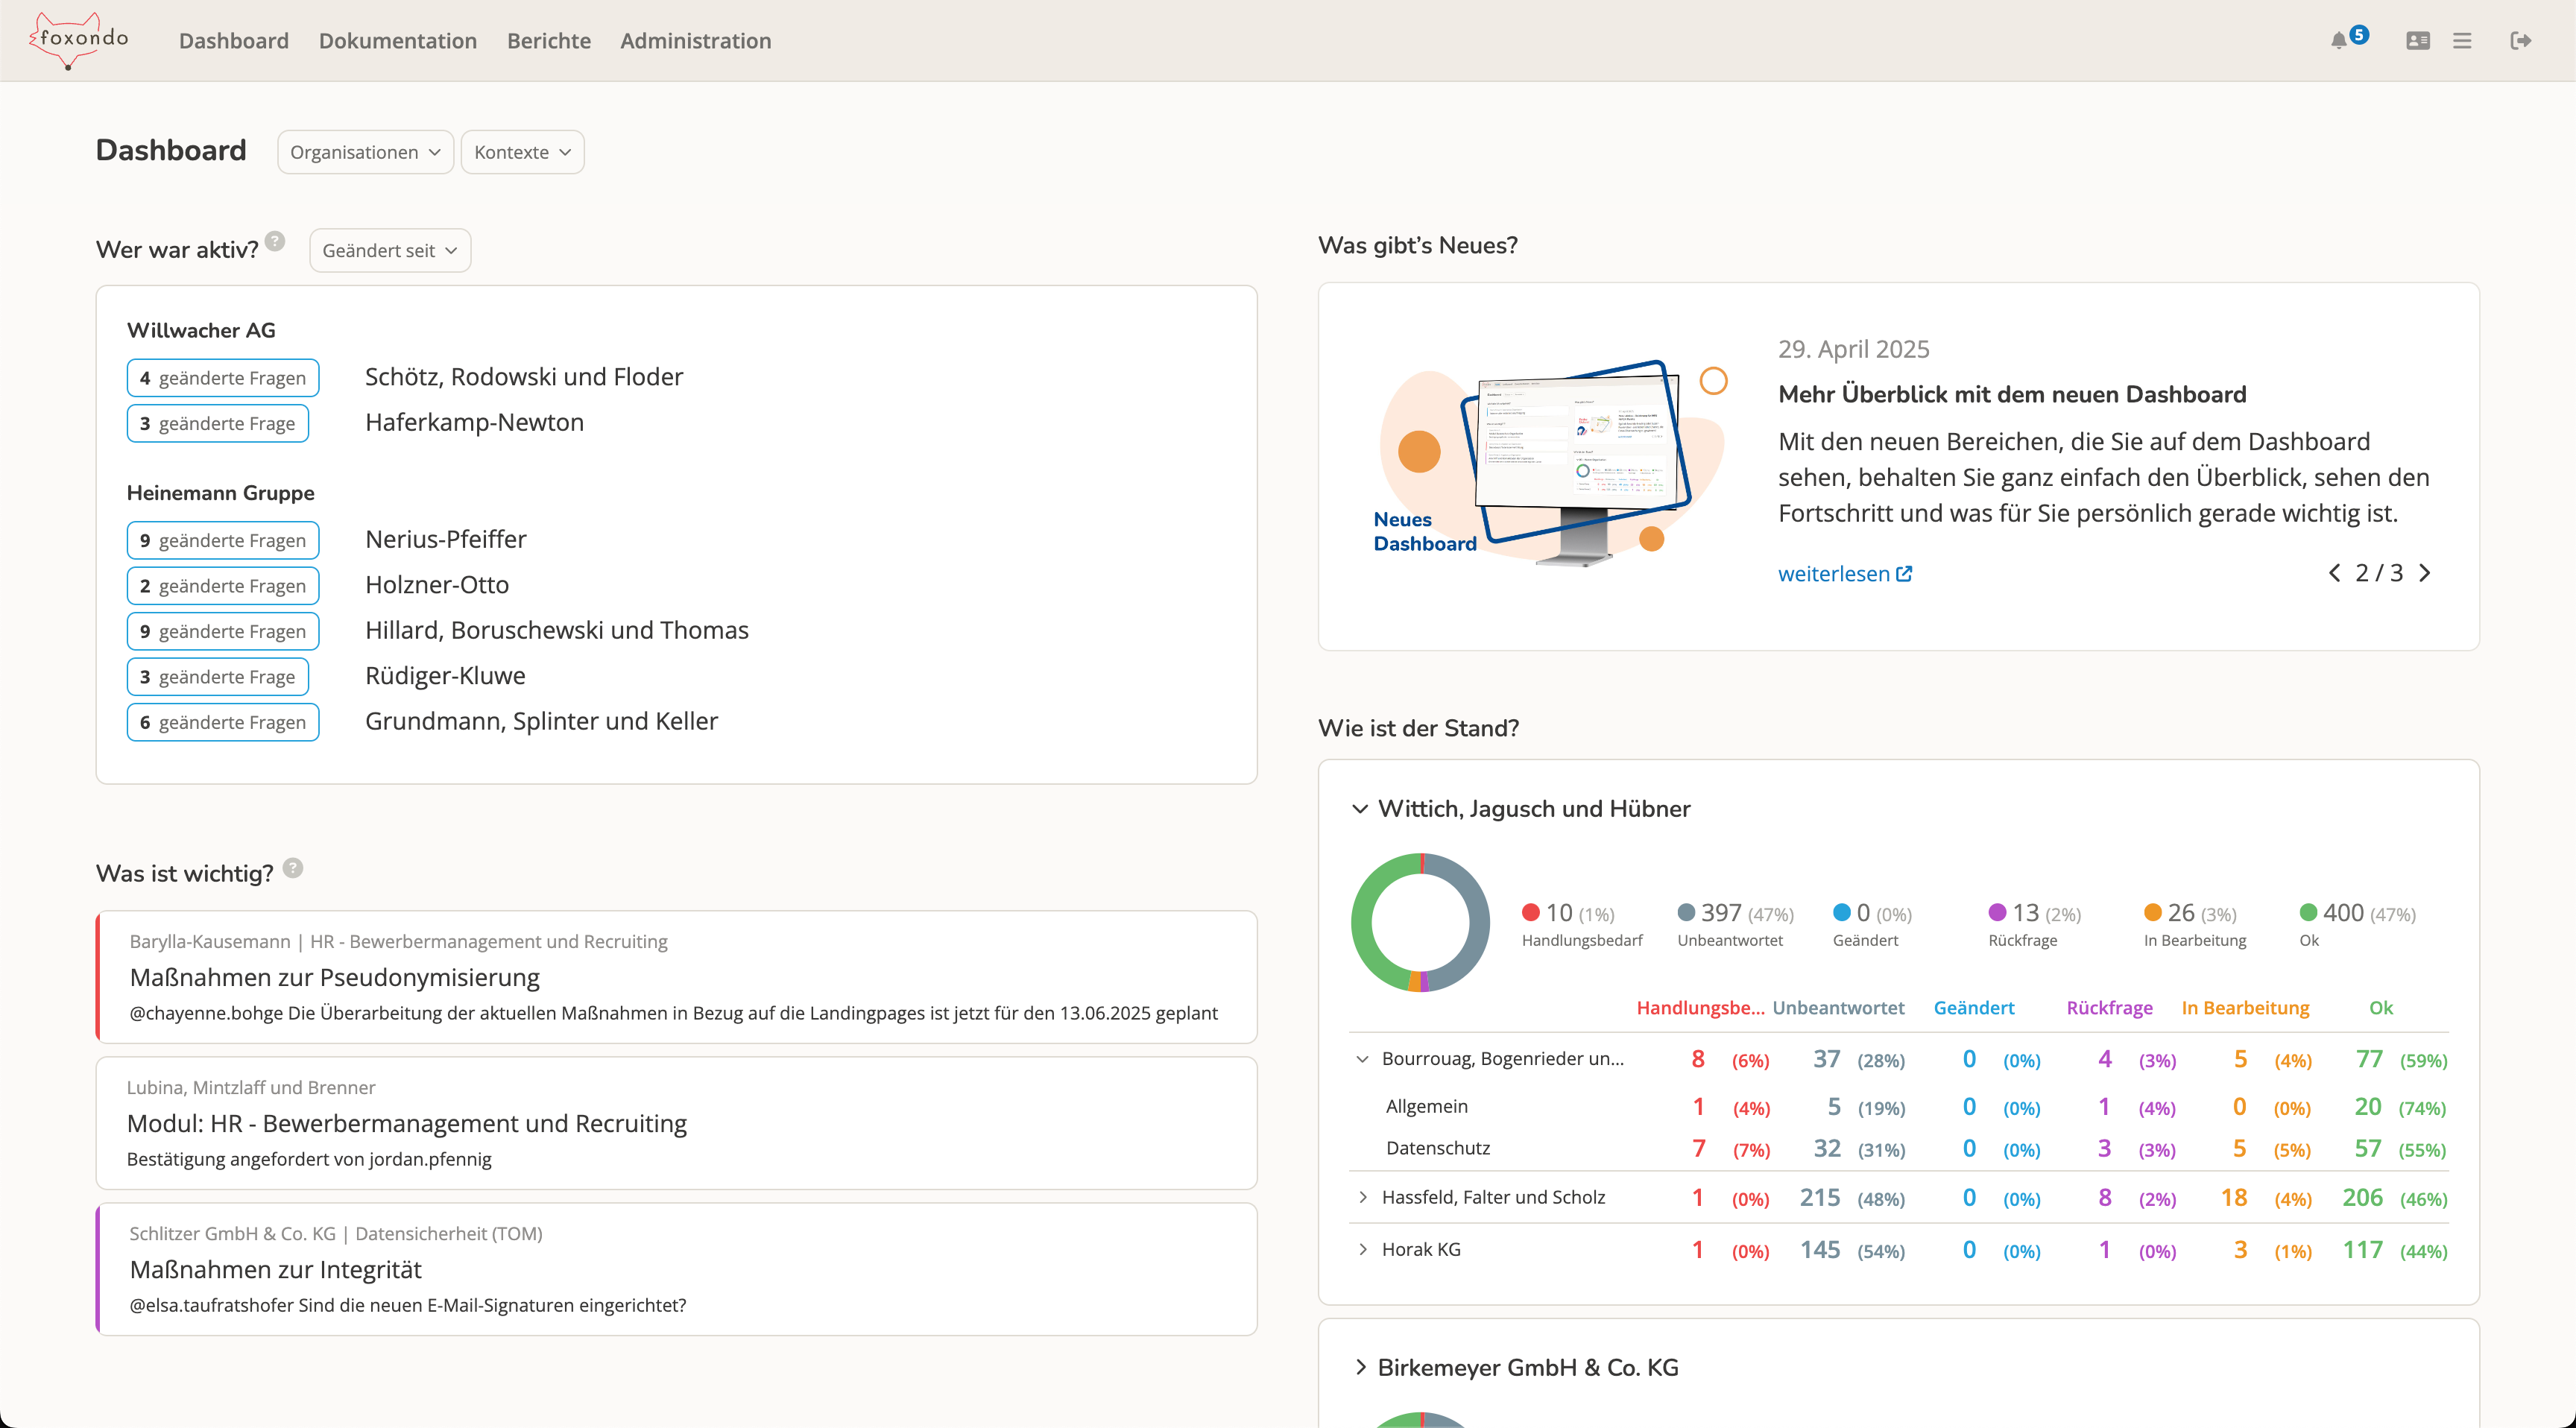Click the logout icon
Image resolution: width=2576 pixels, height=1428 pixels.
tap(2520, 41)
